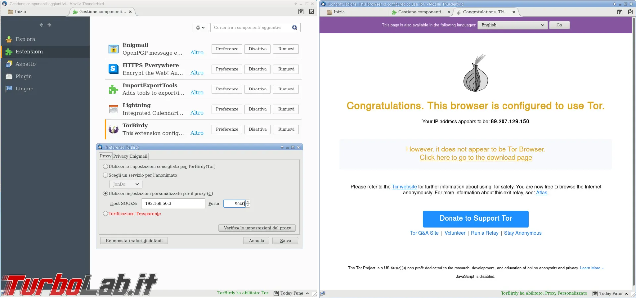Open the Run a Relay link
636x298 pixels.
pos(485,233)
